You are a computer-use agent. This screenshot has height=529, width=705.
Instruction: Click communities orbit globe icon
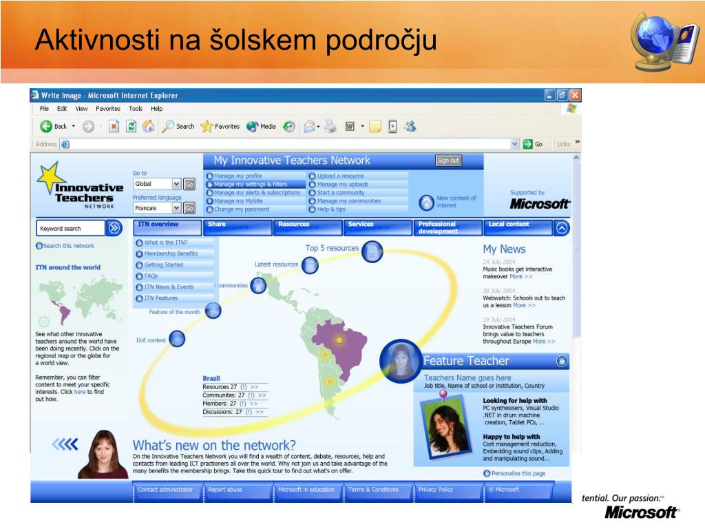click(x=258, y=285)
